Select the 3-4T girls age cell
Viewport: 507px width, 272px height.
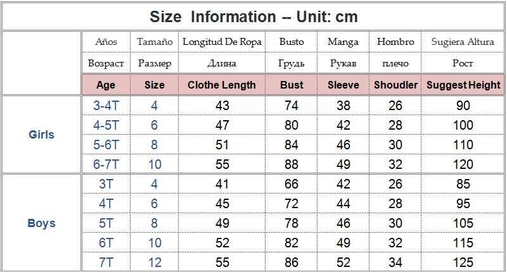(x=106, y=106)
